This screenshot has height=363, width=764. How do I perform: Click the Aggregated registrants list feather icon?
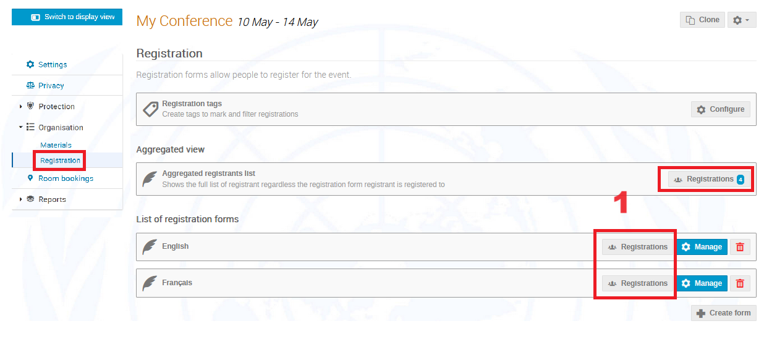tap(150, 179)
